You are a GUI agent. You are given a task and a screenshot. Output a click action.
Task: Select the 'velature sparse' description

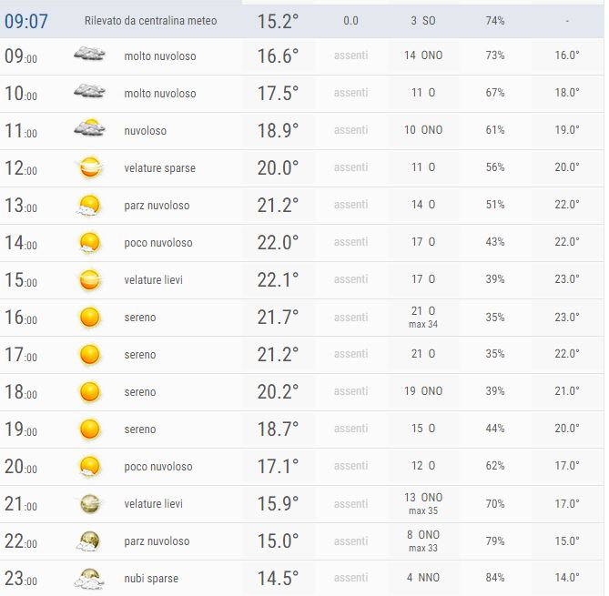point(159,168)
